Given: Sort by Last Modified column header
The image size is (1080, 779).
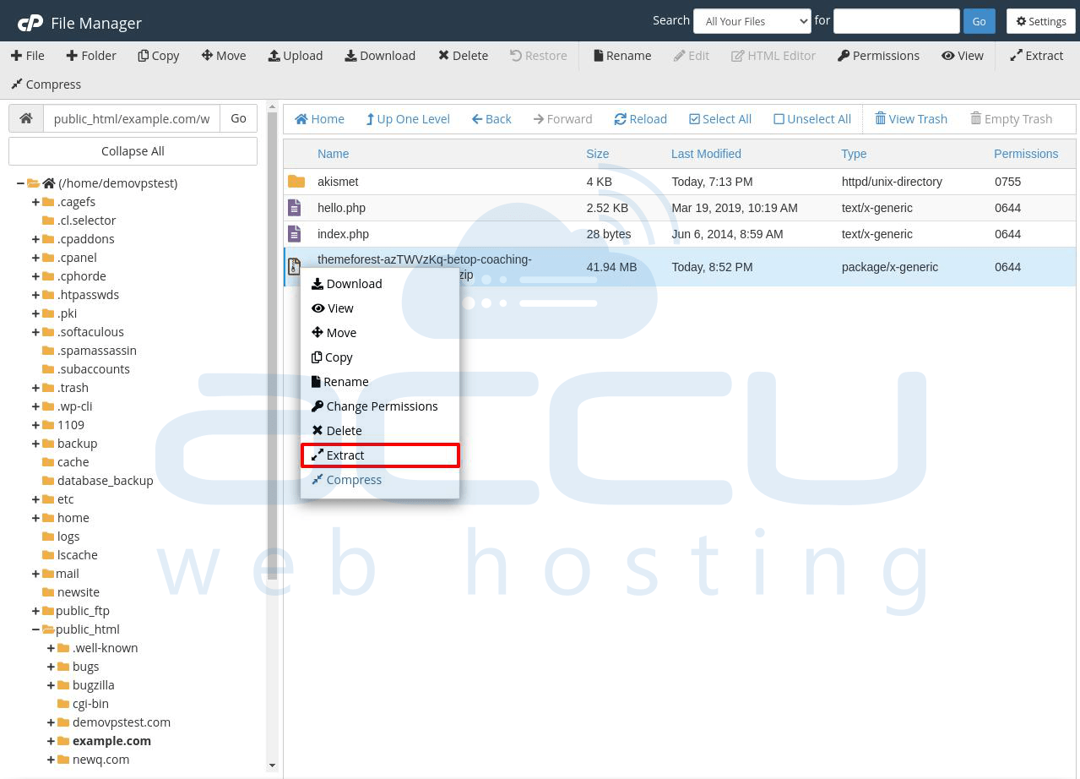Looking at the screenshot, I should [706, 154].
